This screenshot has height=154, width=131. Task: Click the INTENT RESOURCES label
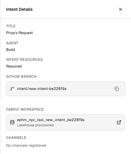click(x=25, y=60)
